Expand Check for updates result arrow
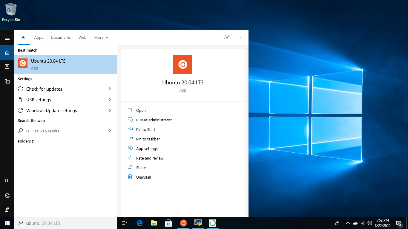The width and height of the screenshot is (408, 229). (x=110, y=89)
